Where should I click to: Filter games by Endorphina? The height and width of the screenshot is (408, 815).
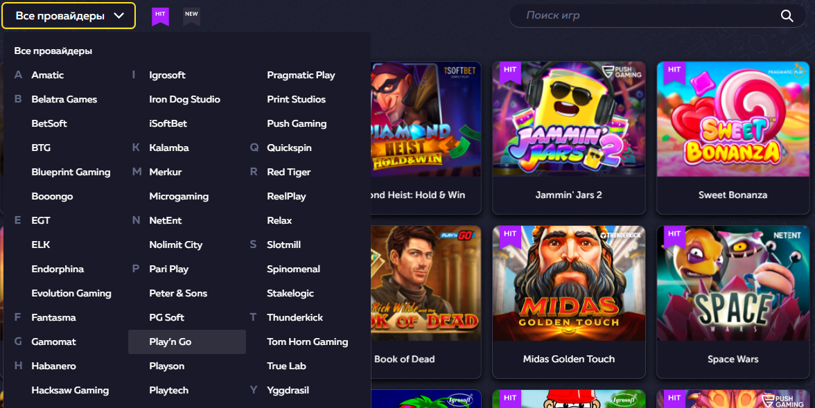coord(57,269)
